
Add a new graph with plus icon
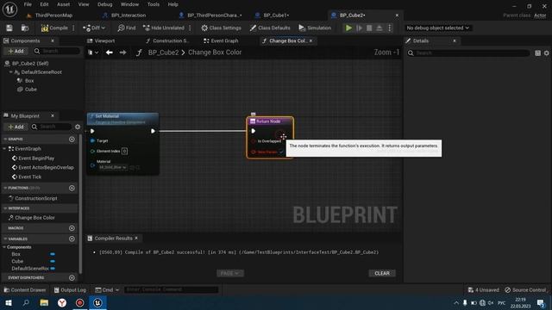coord(72,139)
